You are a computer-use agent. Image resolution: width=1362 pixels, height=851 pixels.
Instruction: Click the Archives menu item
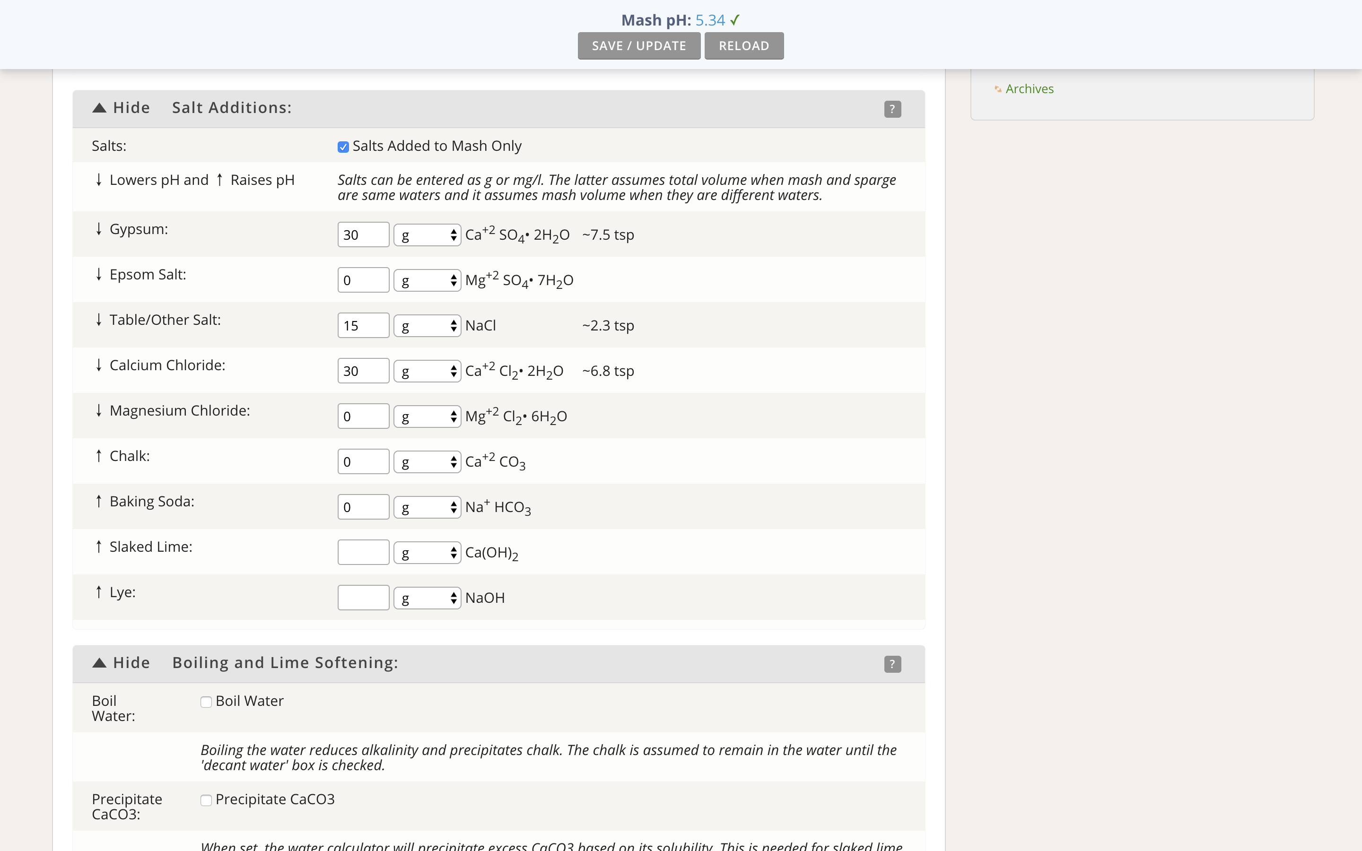(1030, 88)
